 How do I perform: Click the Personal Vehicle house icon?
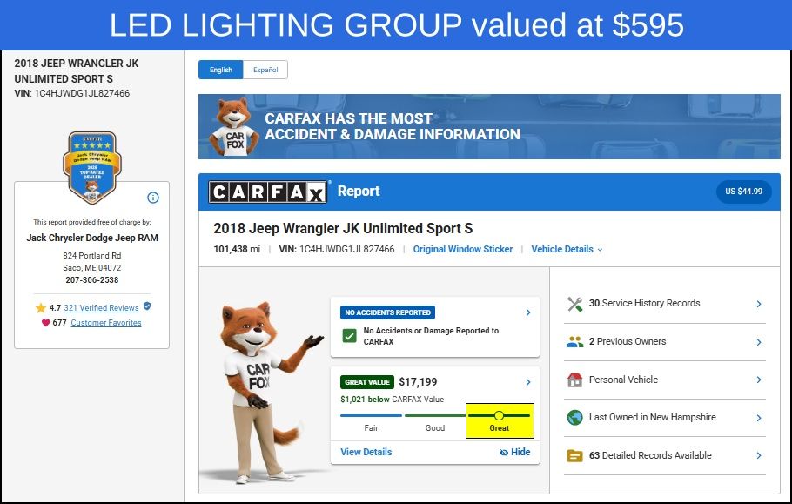(x=574, y=380)
